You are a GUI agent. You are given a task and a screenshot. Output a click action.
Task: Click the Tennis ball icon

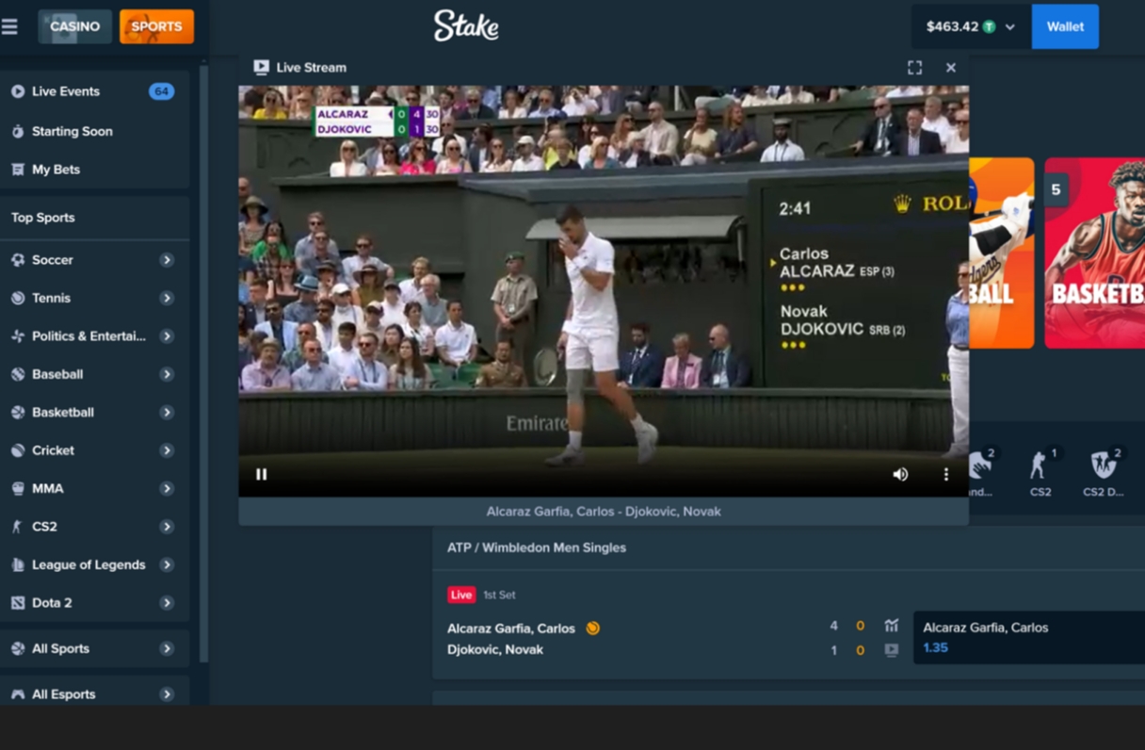coord(18,298)
